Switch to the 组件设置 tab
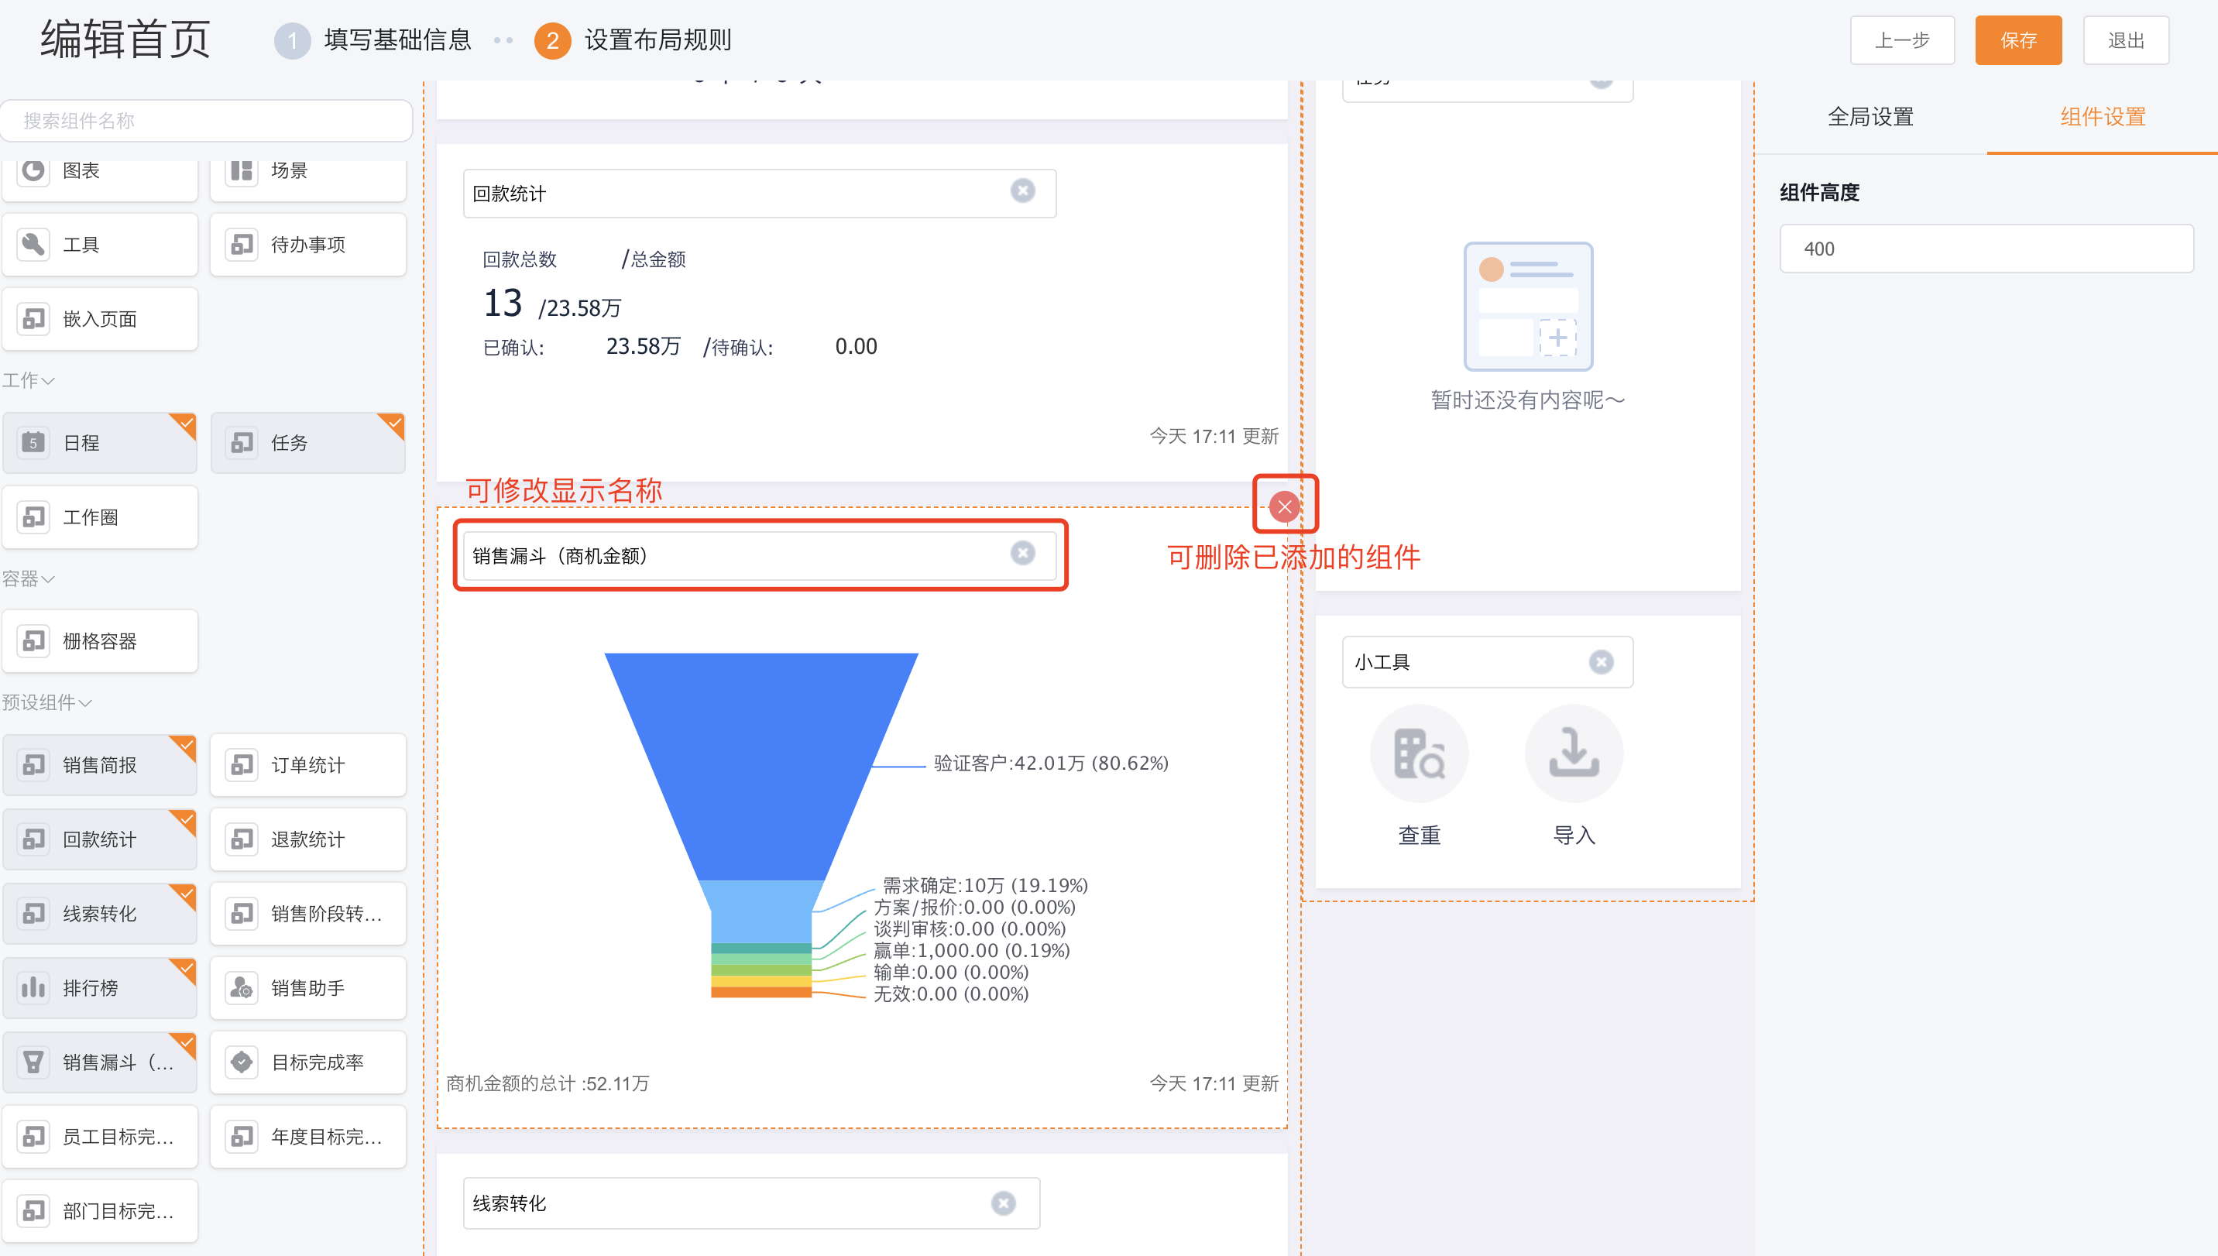The height and width of the screenshot is (1256, 2218). (2103, 118)
